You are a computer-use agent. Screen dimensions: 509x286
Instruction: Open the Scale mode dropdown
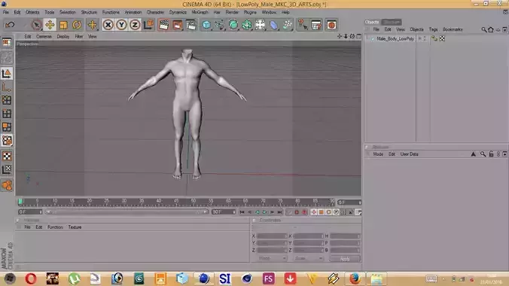(308, 258)
